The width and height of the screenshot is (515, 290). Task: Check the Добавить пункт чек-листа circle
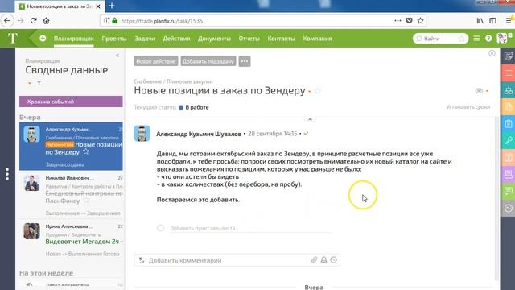coord(160,228)
